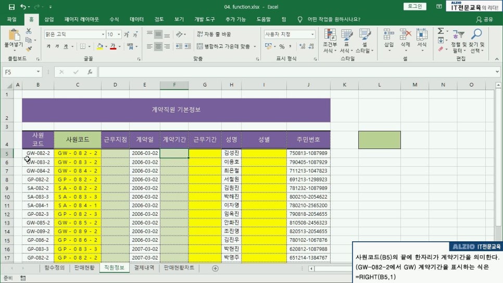Click 자동 줄 바꿈 wrap text button
Viewport: 503px width, 283px height.
click(x=213, y=34)
